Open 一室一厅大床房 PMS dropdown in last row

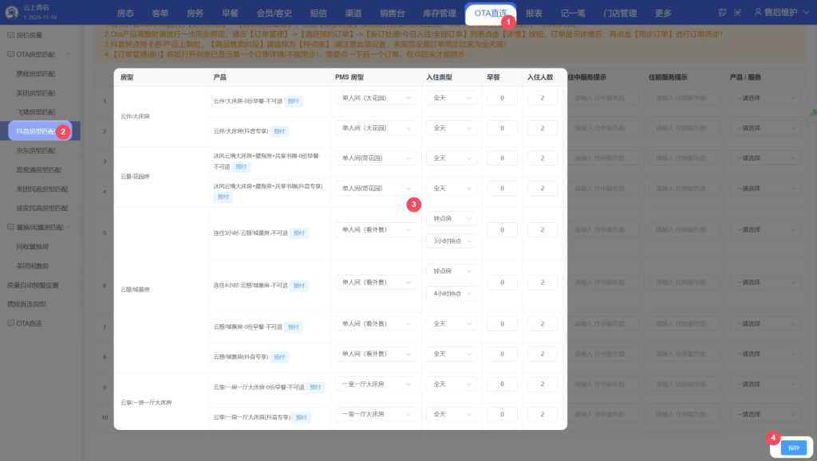pyautogui.click(x=376, y=414)
